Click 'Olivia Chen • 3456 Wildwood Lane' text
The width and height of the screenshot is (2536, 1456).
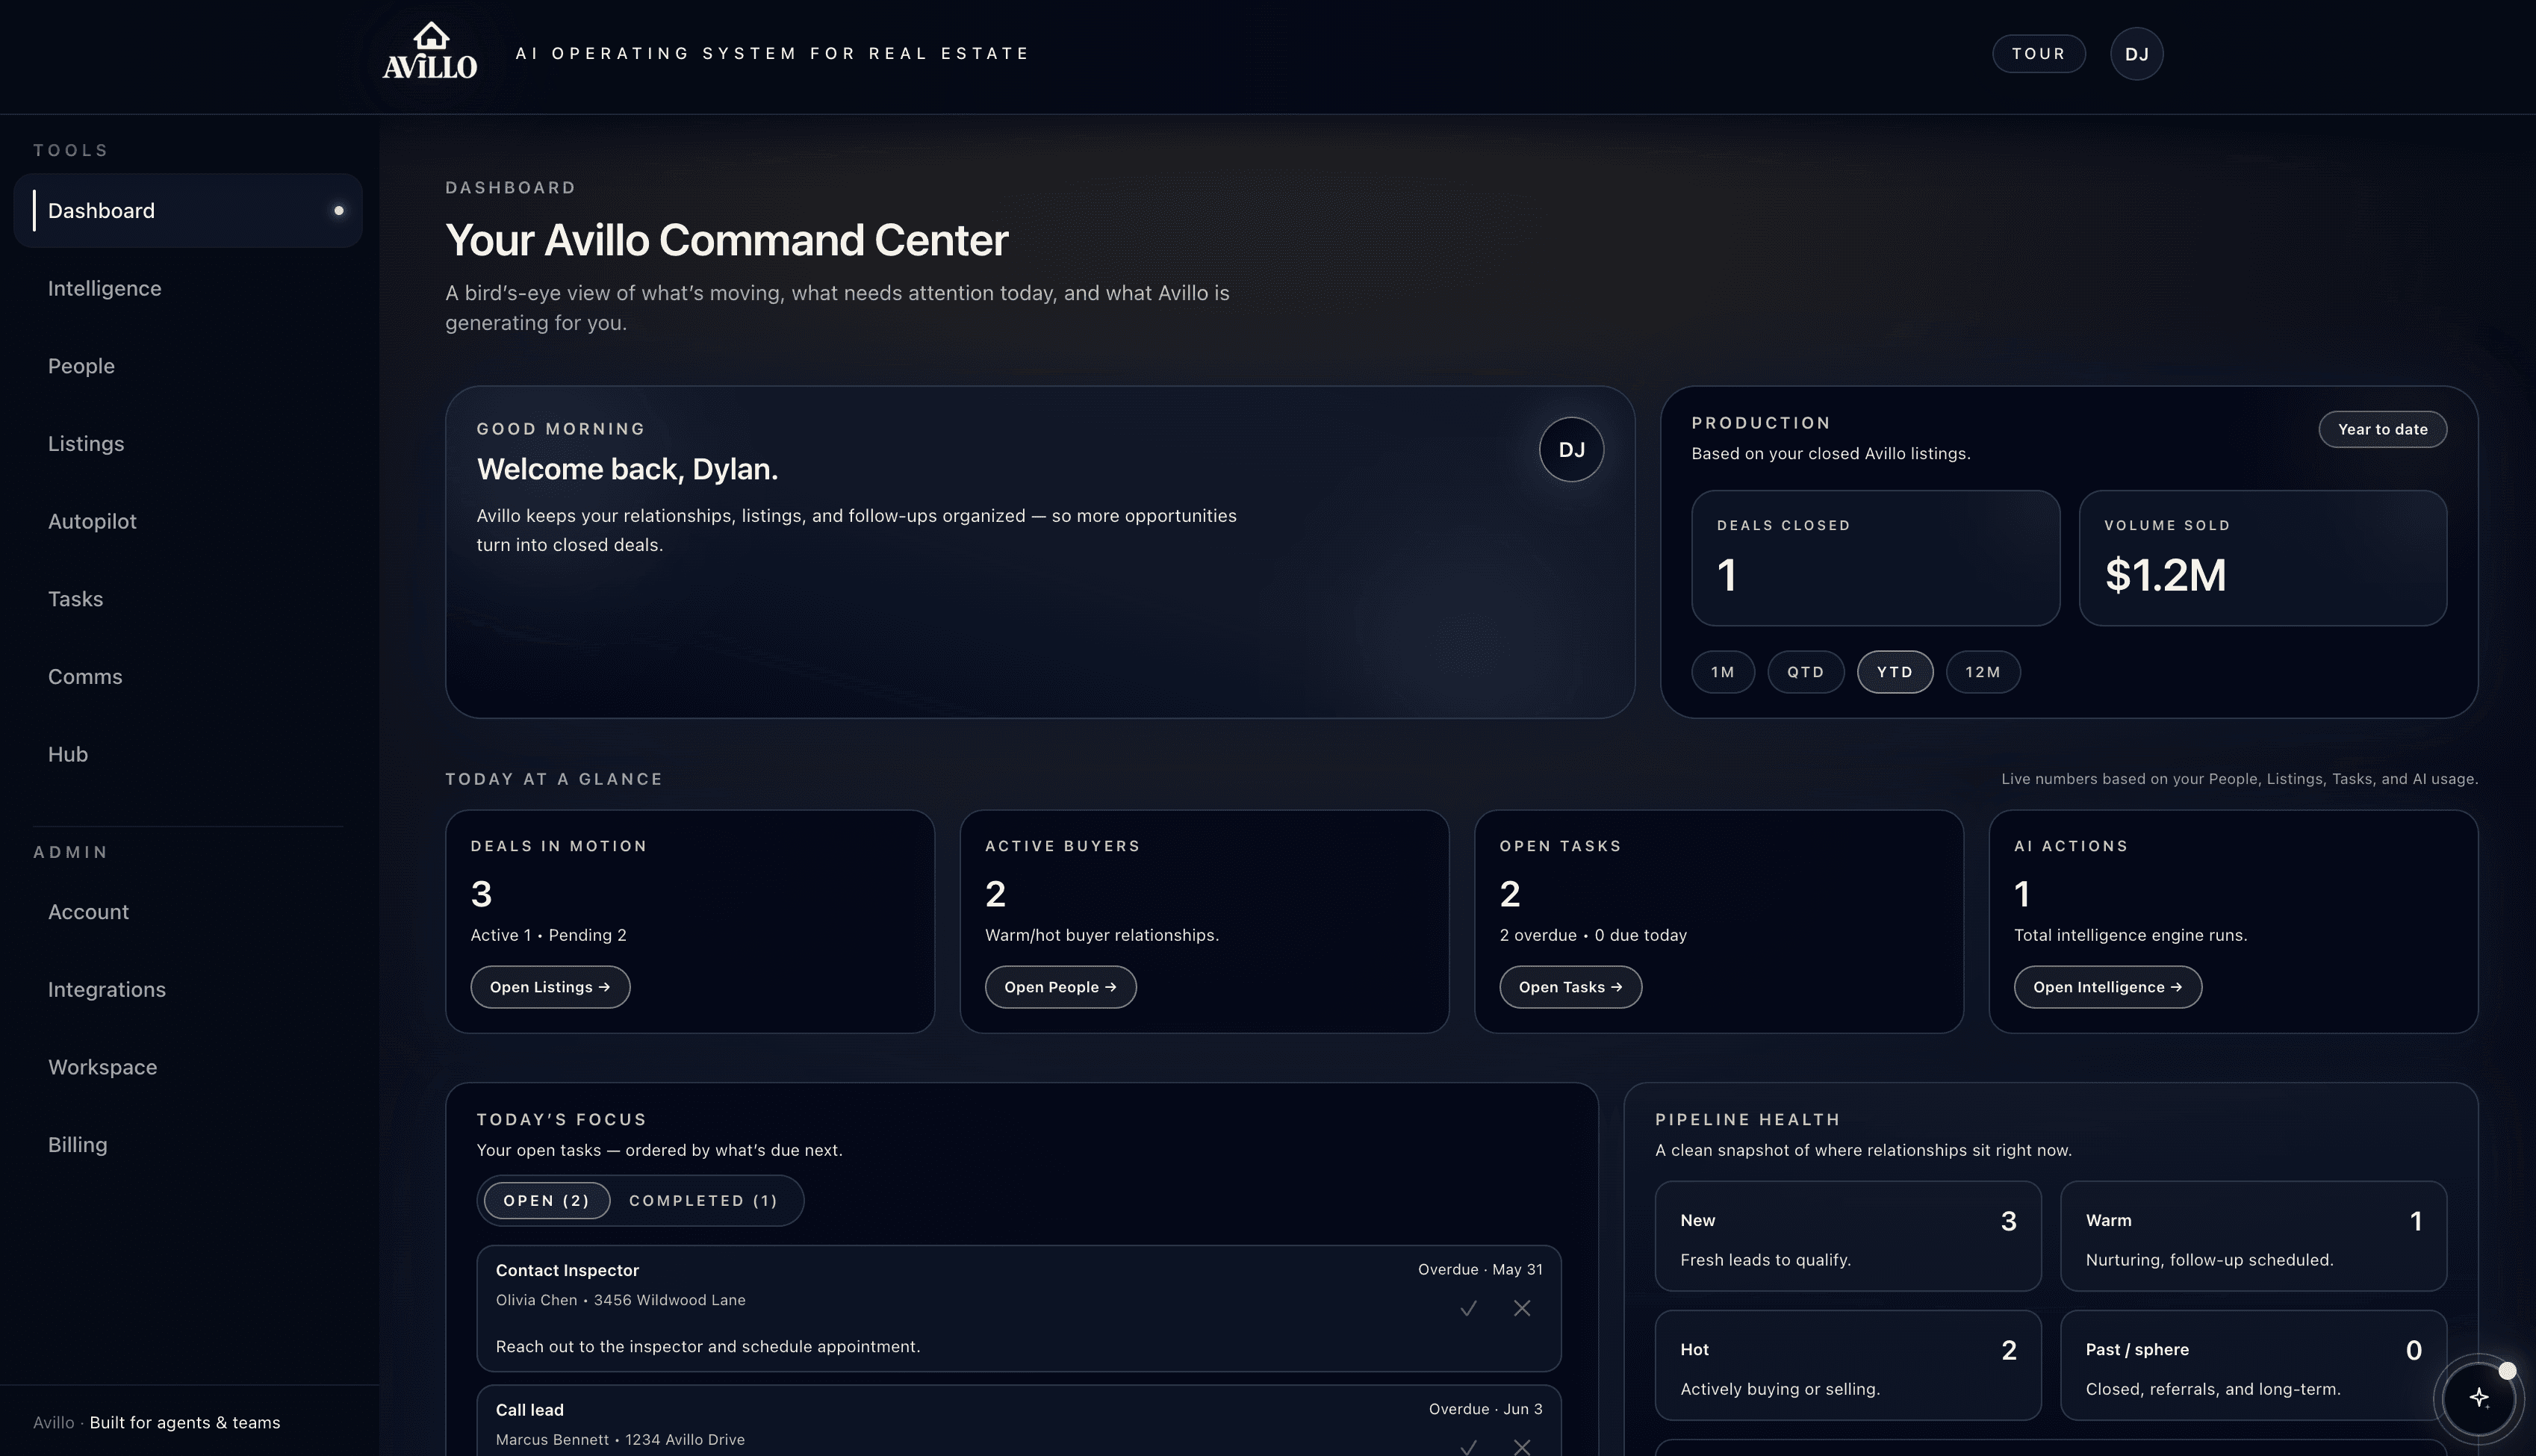620,1300
